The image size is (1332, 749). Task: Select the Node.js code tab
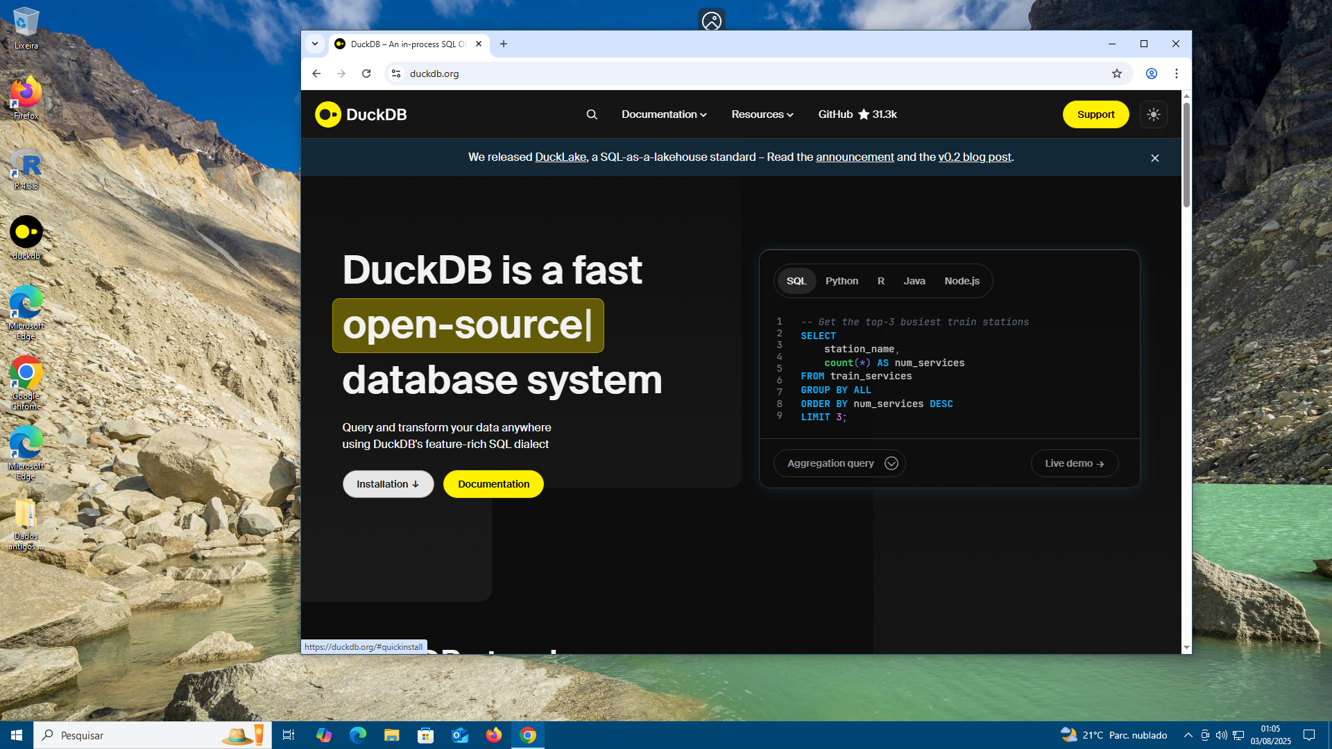[x=962, y=281]
